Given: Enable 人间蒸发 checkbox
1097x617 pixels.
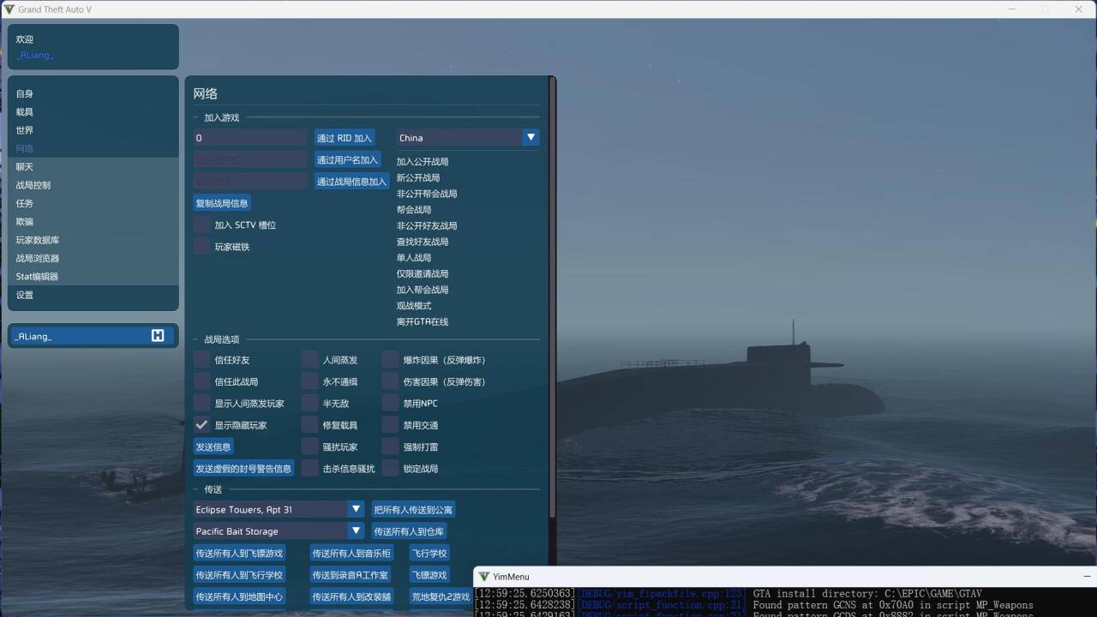Looking at the screenshot, I should 309,360.
